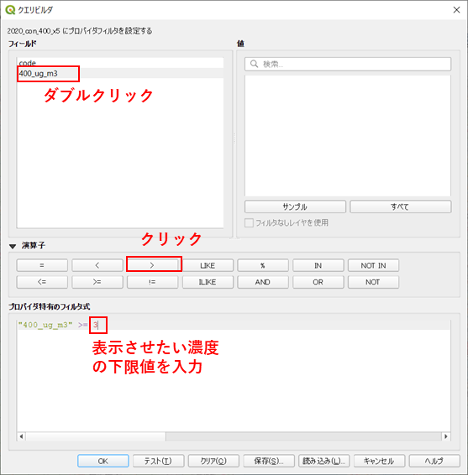Click inside the filter expression editor
Image resolution: width=468 pixels, height=475 pixels.
234,376
